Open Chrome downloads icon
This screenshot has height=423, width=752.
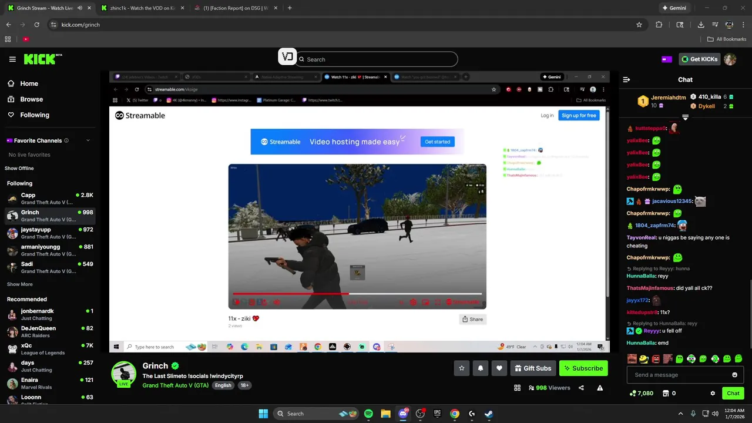click(x=701, y=25)
